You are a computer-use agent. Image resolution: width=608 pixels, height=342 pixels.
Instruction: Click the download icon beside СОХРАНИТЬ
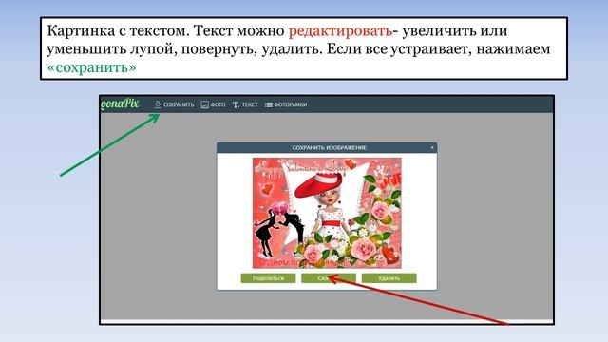tap(158, 104)
